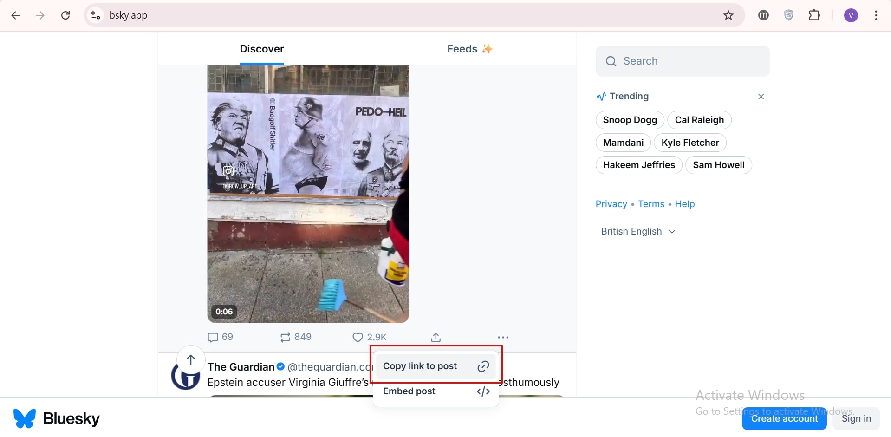The width and height of the screenshot is (891, 437).
Task: Repost the post with 849 reposts
Action: [285, 337]
